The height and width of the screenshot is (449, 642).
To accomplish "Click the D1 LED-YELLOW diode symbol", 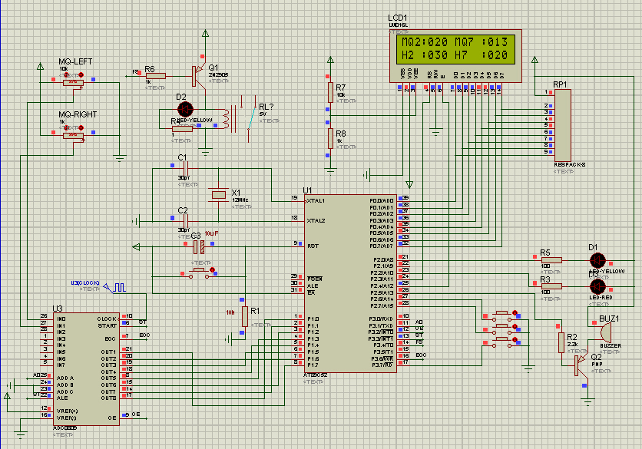I will point(597,260).
